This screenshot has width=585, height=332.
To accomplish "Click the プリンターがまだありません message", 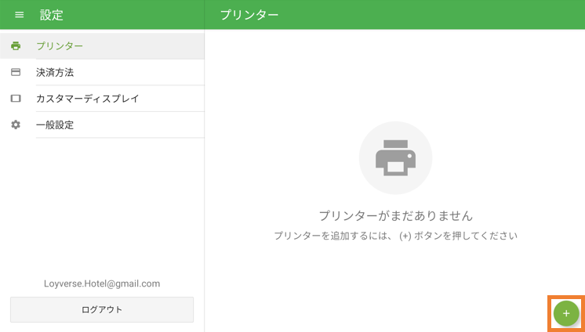I will coord(395,215).
